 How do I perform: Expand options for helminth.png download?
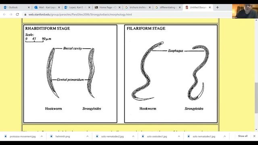pos(87,136)
